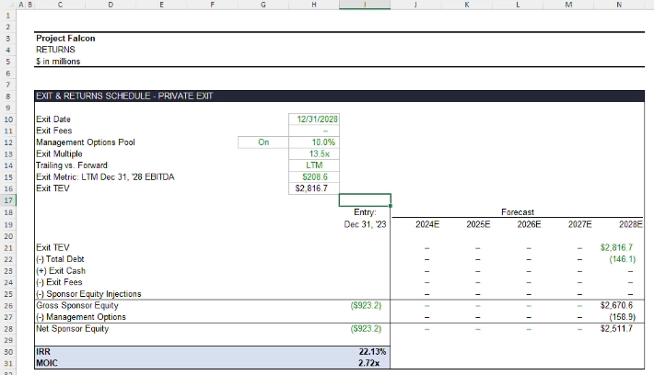
Task: Select the IRR 22.13% result cell
Action: (365, 351)
